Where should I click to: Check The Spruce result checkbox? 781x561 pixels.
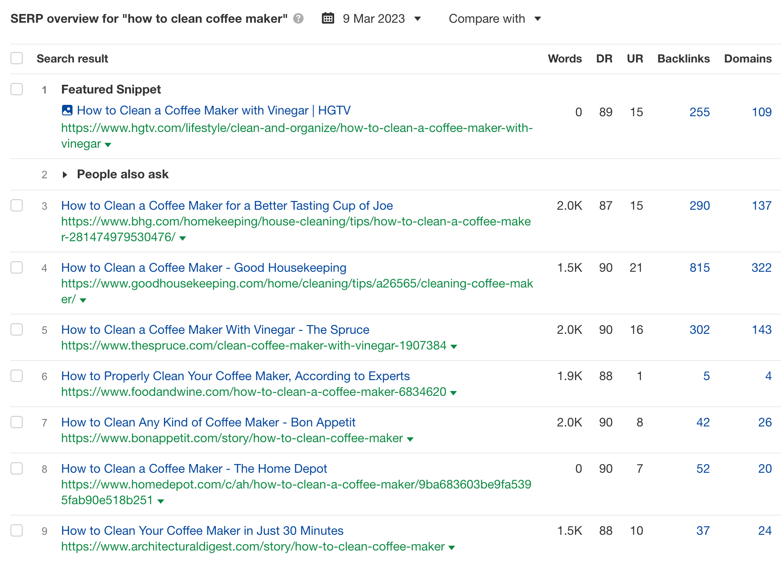[17, 329]
